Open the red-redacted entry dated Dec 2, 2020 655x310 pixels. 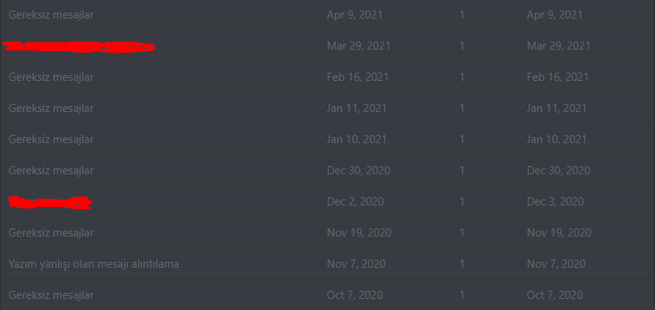(x=50, y=202)
